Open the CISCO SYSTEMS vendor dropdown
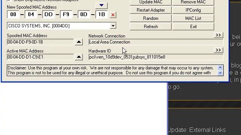The height and width of the screenshot is (135, 241). 113,26
